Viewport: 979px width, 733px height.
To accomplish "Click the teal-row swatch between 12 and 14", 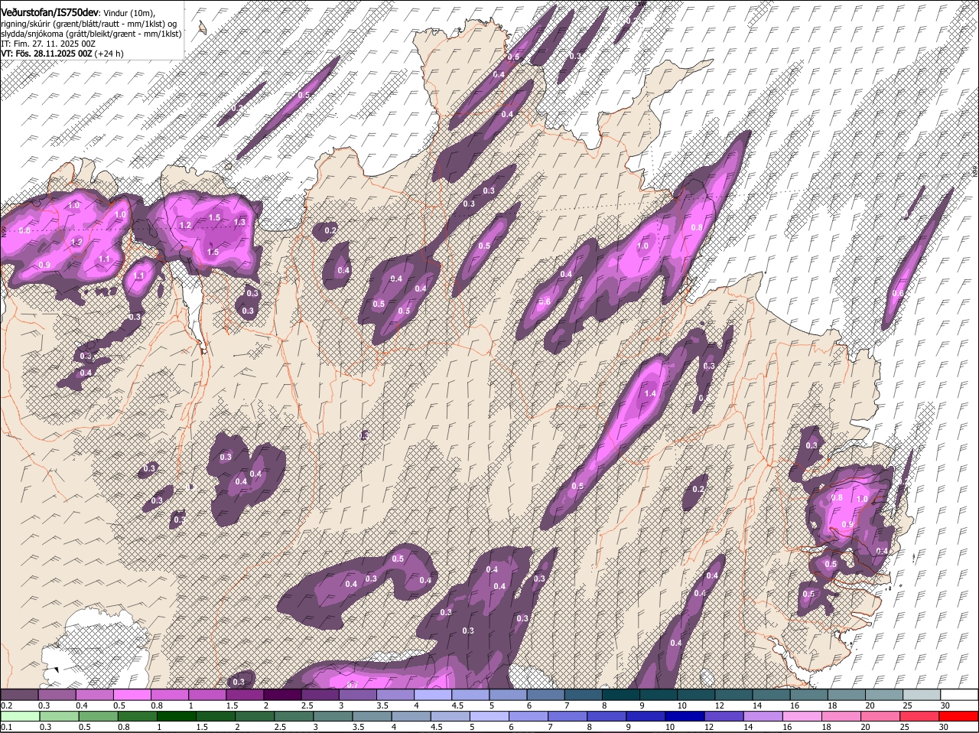I will tap(733, 695).
